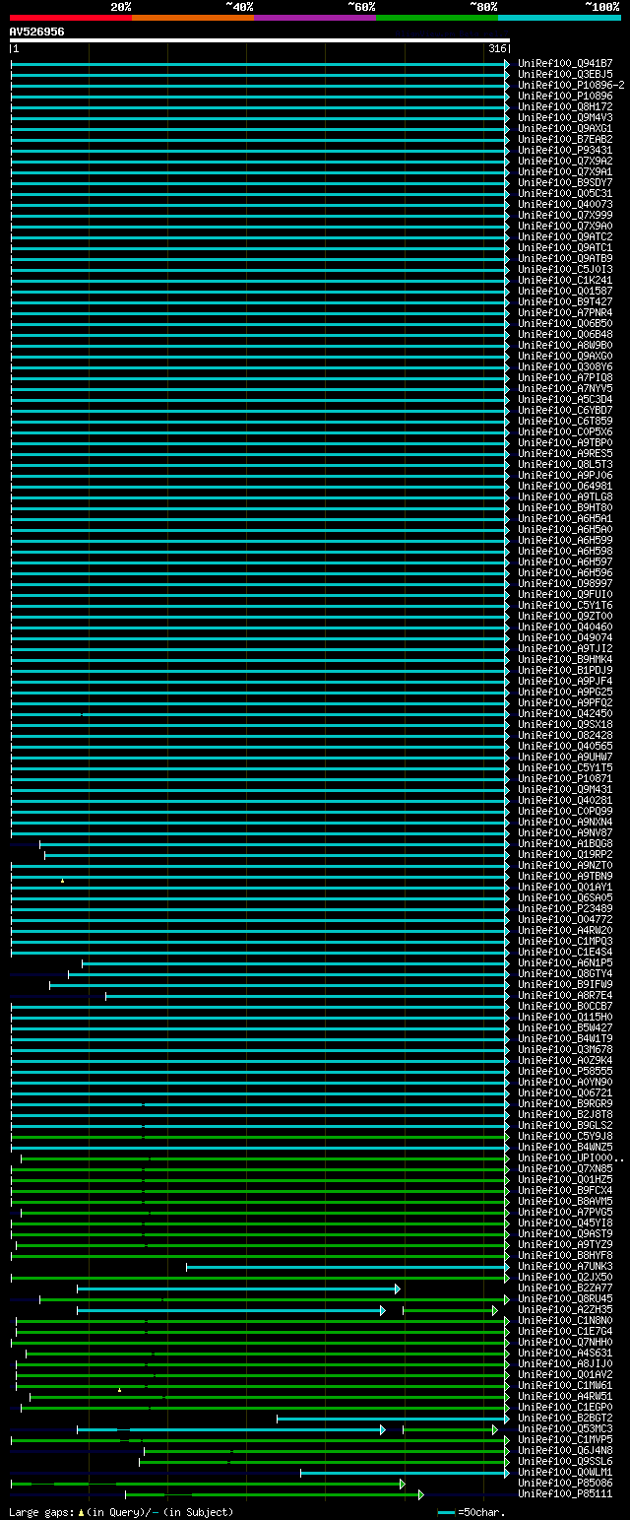This screenshot has width=630, height=1520.
Task: Select label UniRef100_P23489
Action: (x=565, y=908)
